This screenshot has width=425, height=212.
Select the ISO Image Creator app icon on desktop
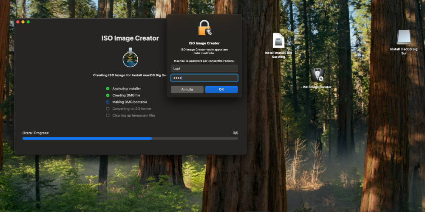click(x=317, y=75)
